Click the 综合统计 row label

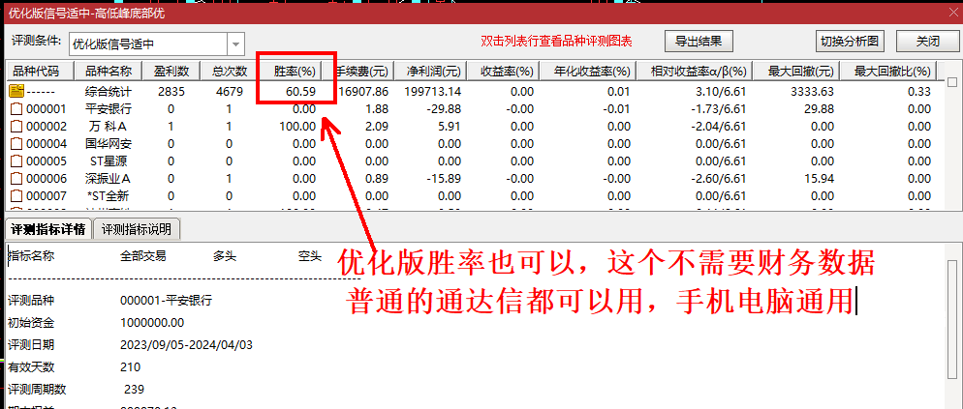(x=109, y=92)
